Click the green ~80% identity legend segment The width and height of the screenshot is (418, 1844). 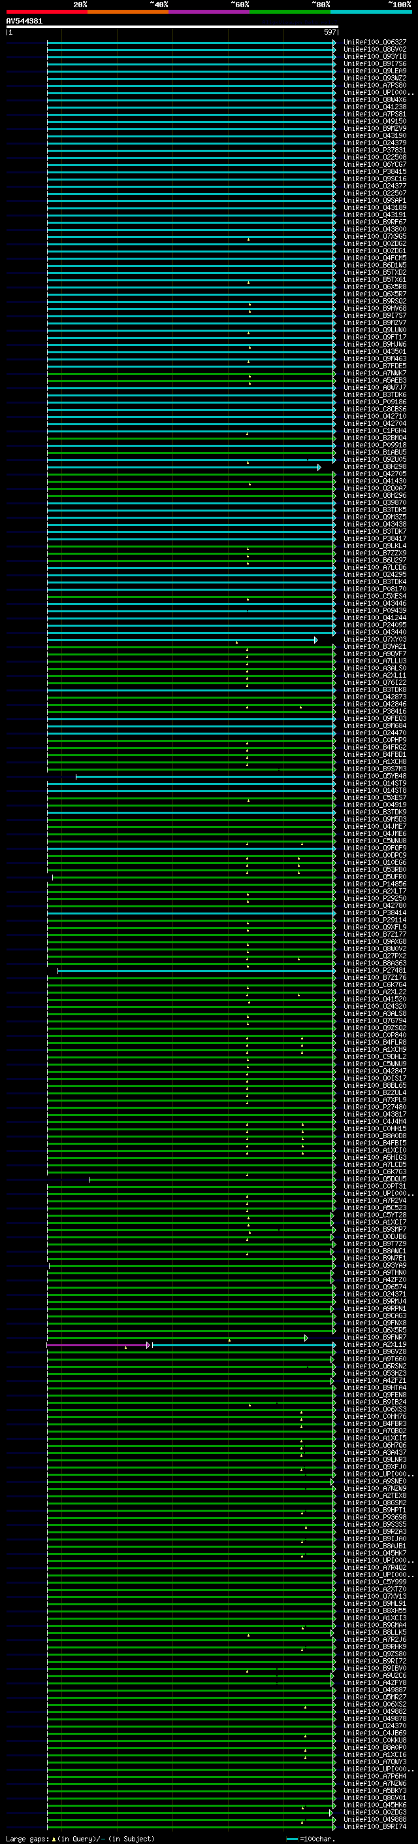290,12
